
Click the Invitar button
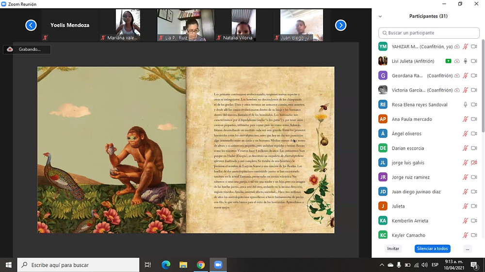[x=393, y=249]
